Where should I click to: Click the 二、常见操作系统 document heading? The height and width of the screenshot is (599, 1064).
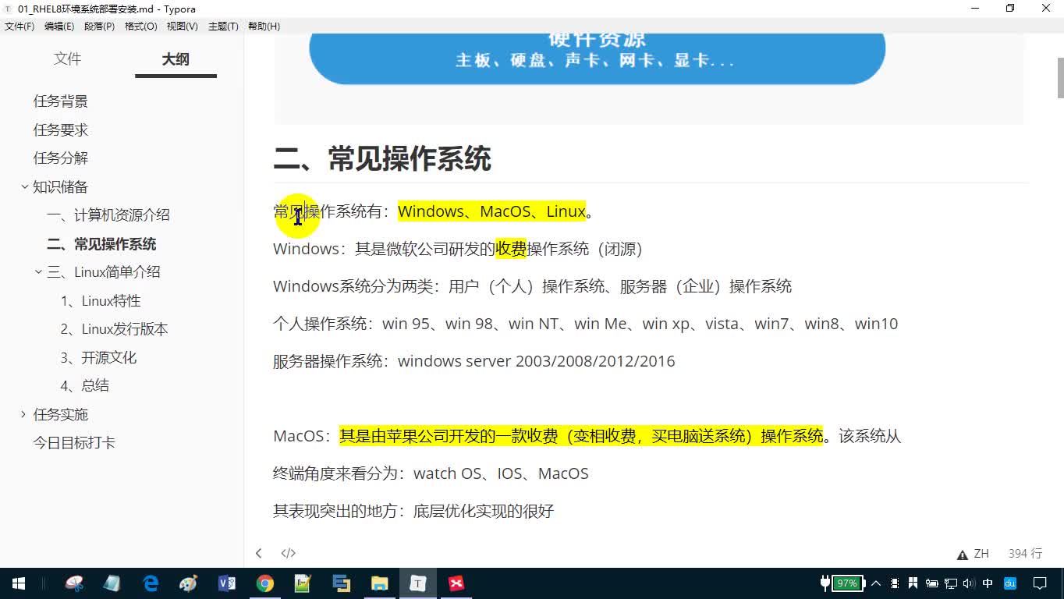(x=382, y=159)
